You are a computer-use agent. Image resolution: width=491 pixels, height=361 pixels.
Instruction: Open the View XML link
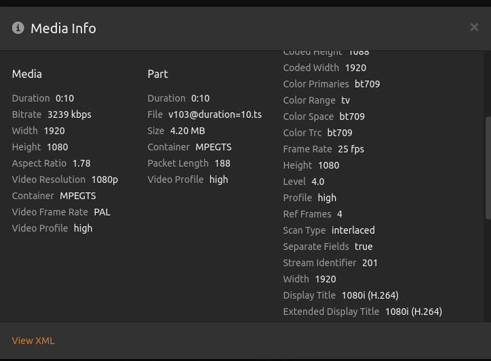pyautogui.click(x=33, y=341)
